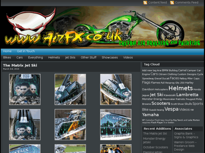The width and height of the screenshot is (205, 153).
Task: Click the Content feed RSS icon
Action: pos(145,3)
